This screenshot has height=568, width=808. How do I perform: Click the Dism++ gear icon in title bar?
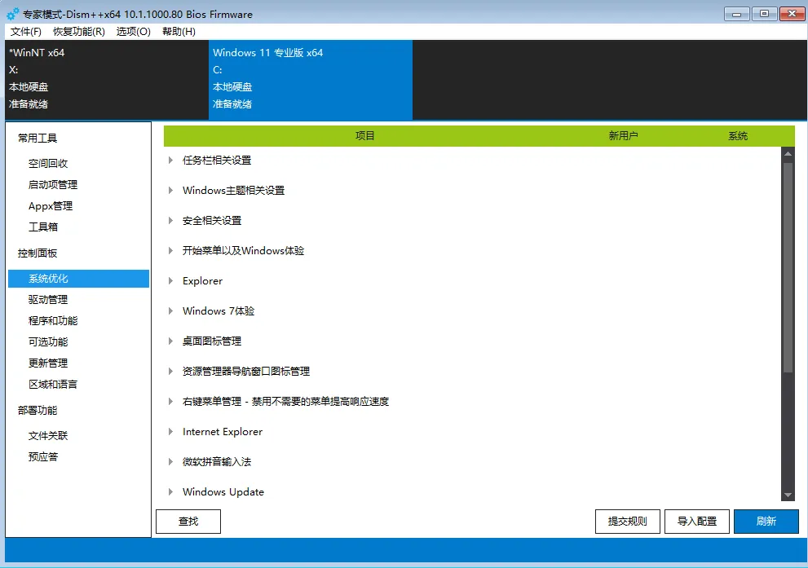(x=11, y=13)
